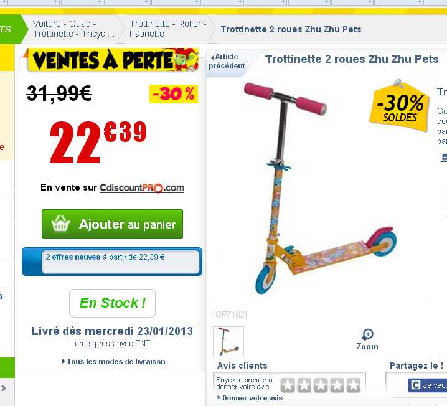Click the Zoom magnifier icon
This screenshot has height=406, width=447.
[x=368, y=334]
